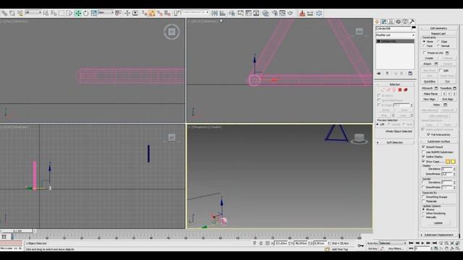
Task: Click the Update button
Action: 438,223
